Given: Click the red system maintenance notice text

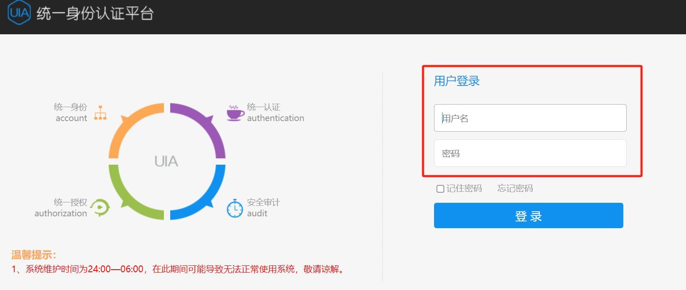Looking at the screenshot, I should pyautogui.click(x=178, y=269).
